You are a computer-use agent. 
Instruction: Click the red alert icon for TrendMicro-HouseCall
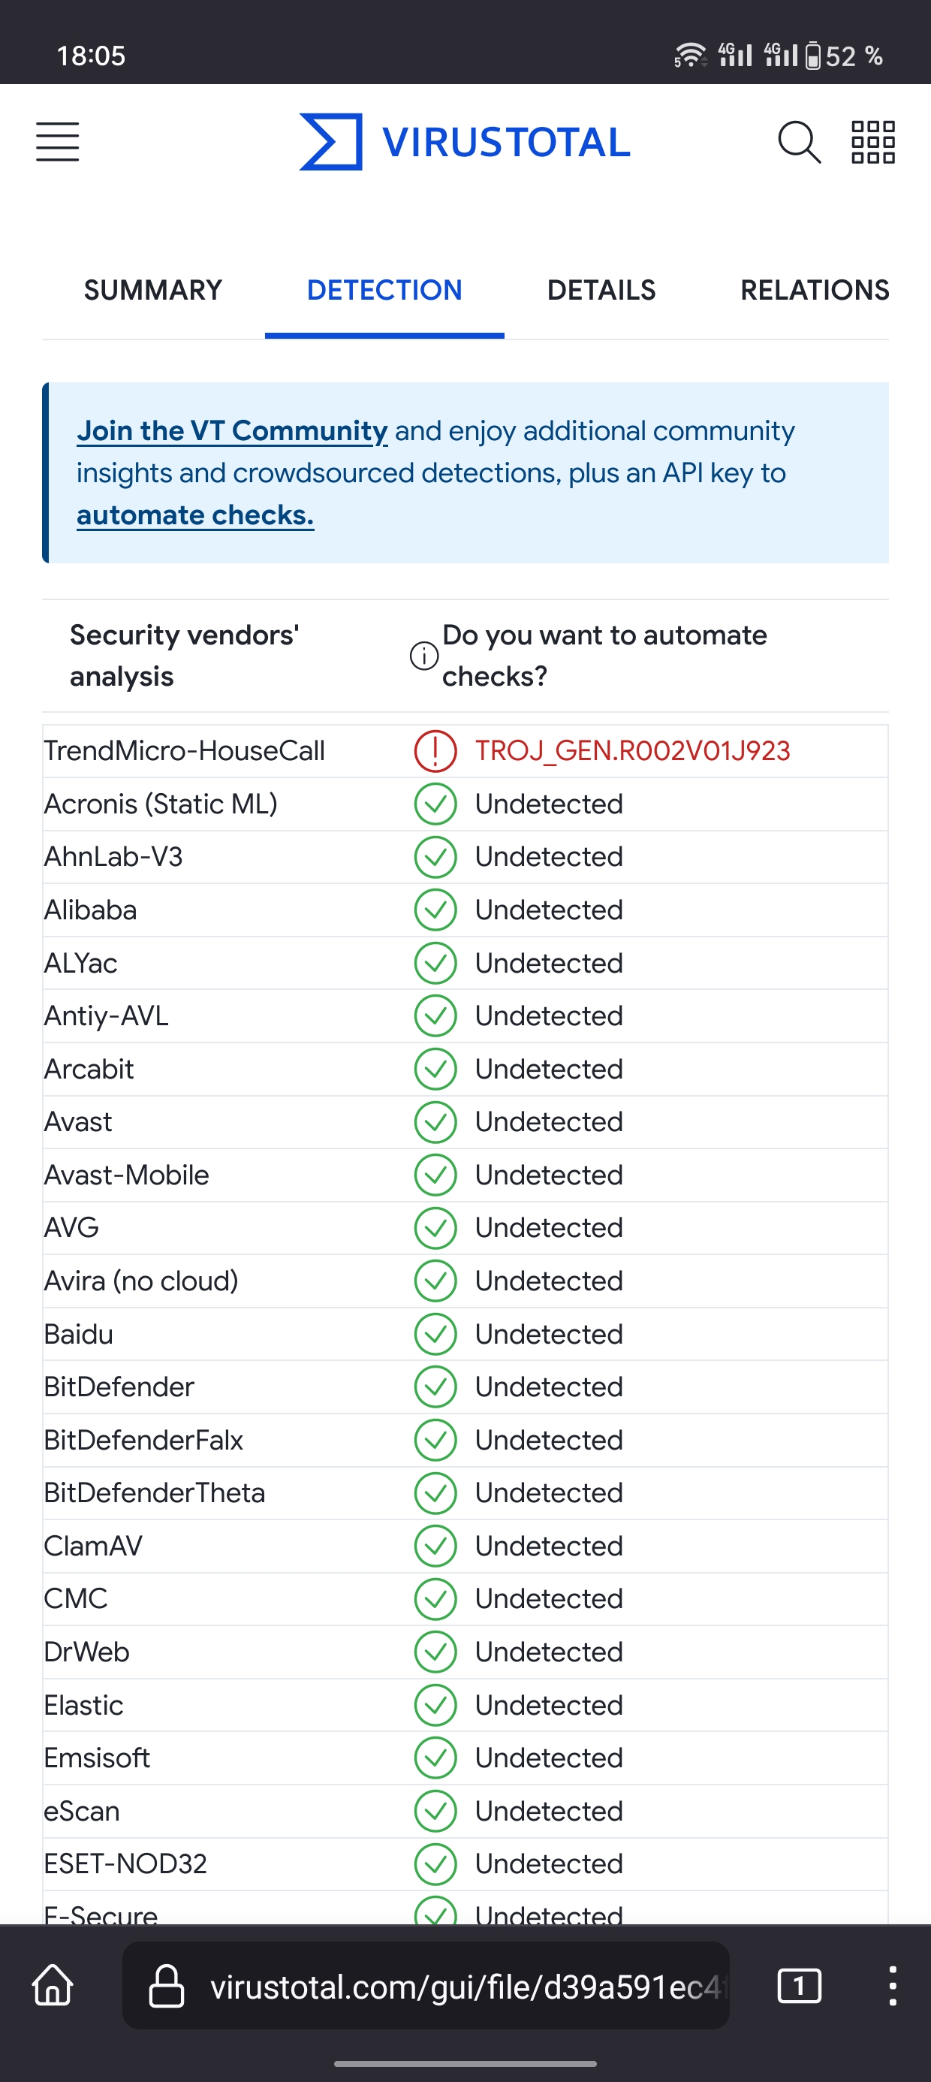(x=435, y=750)
